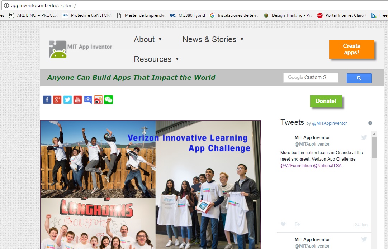Click the browser address bar URL
Image resolution: width=388 pixels, height=249 pixels.
(43, 5)
